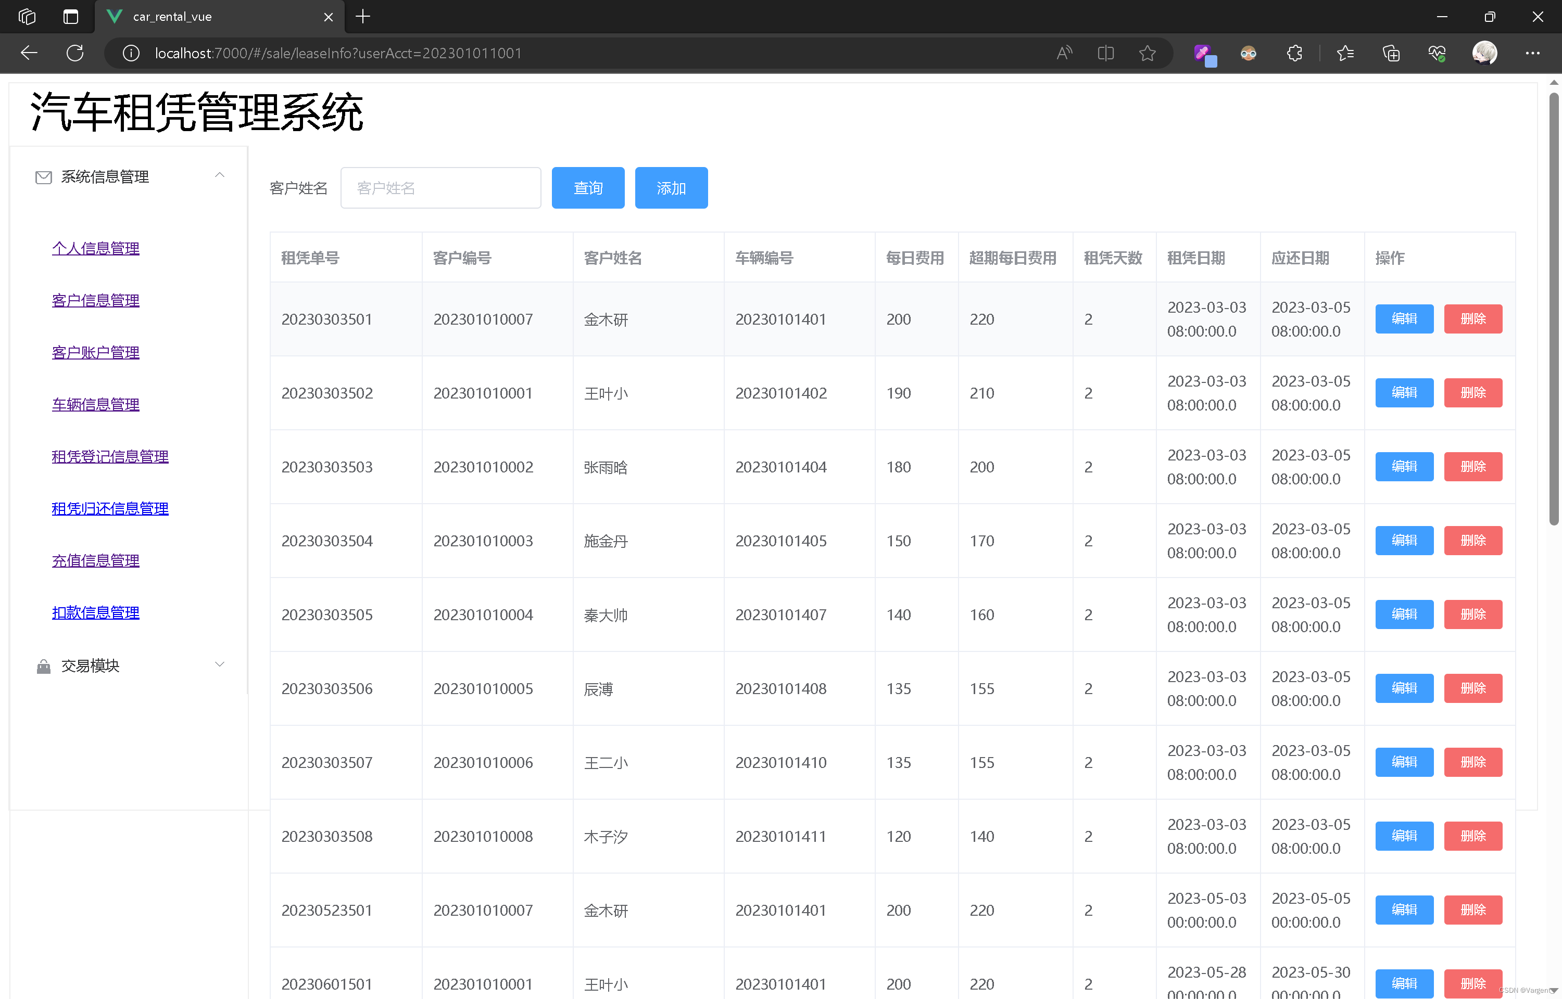Image resolution: width=1562 pixels, height=999 pixels.
Task: Open the 租赁归还信息管理 link
Action: coord(110,508)
